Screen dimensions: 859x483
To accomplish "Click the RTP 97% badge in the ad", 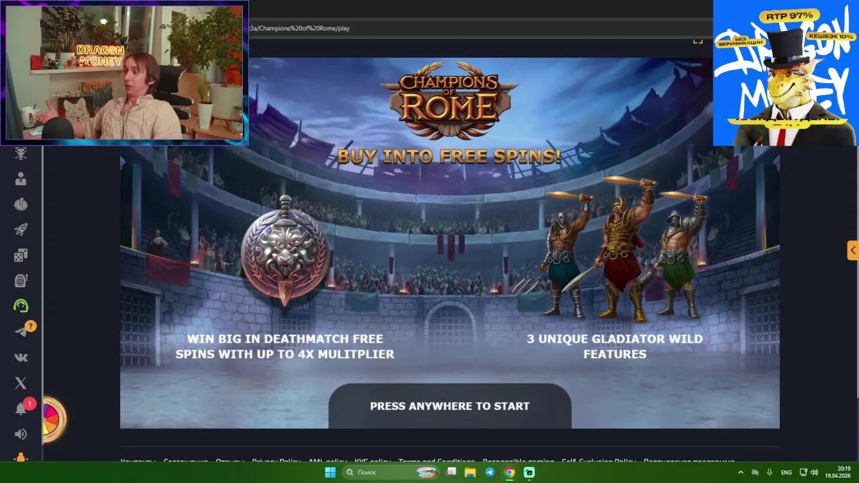I will (x=789, y=15).
